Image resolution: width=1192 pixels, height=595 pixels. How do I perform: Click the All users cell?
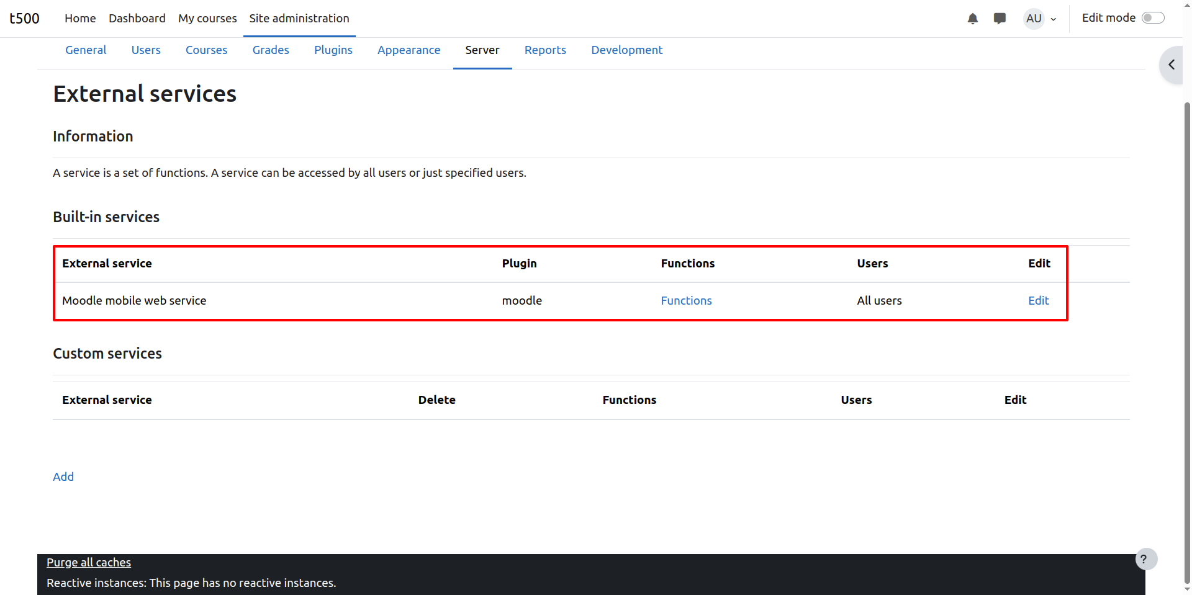(879, 301)
